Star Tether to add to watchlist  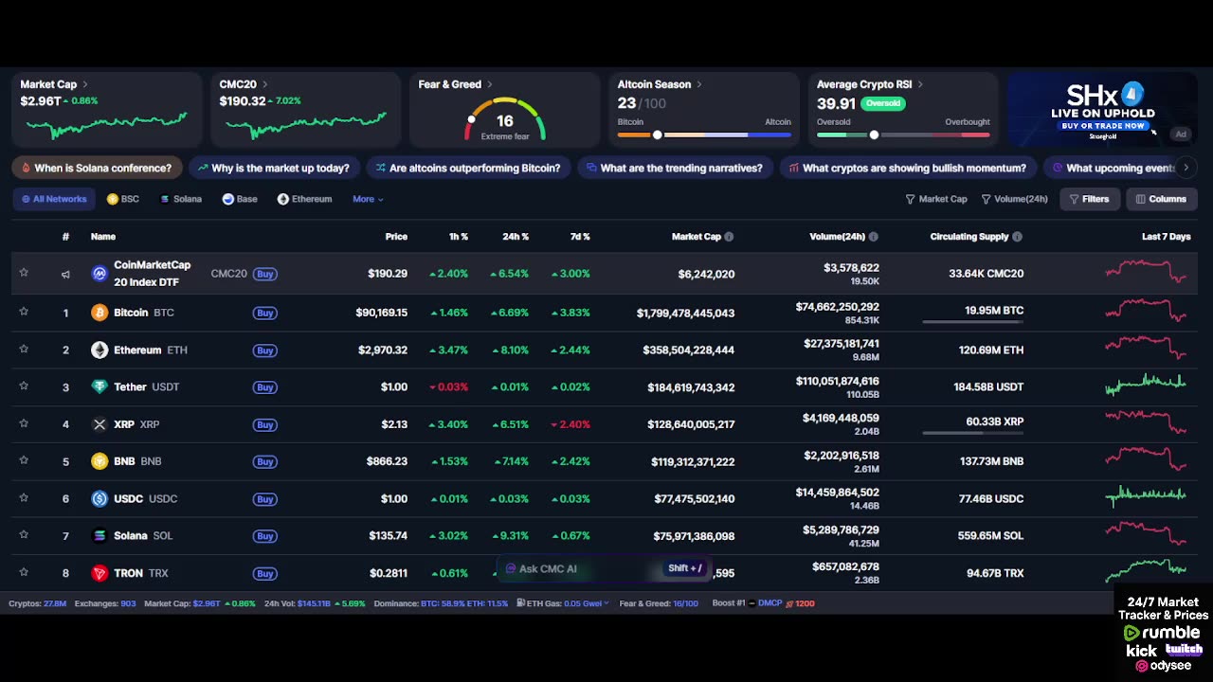pyautogui.click(x=24, y=386)
